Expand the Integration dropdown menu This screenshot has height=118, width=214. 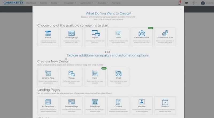click(x=70, y=3)
